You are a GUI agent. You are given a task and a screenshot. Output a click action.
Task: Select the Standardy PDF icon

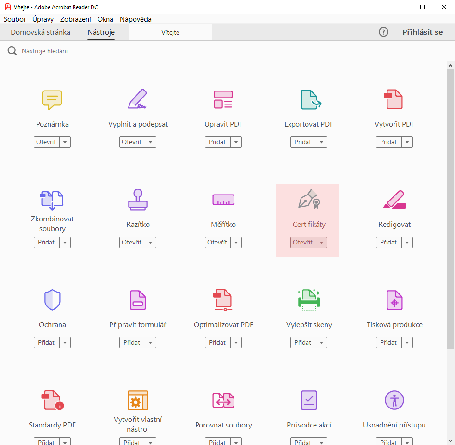tap(53, 400)
